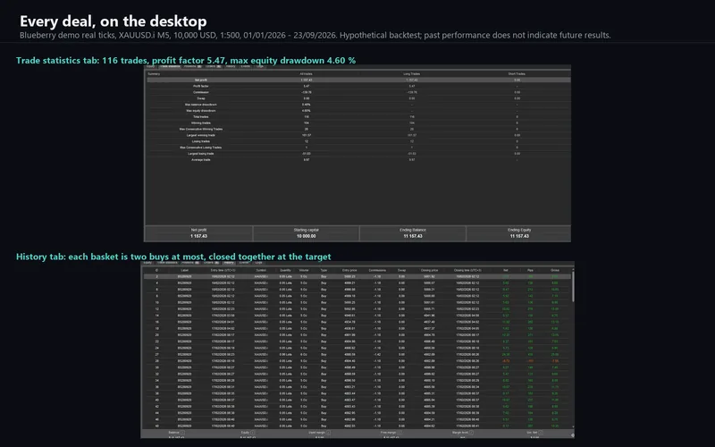Select History row with ID 48

coord(357,426)
